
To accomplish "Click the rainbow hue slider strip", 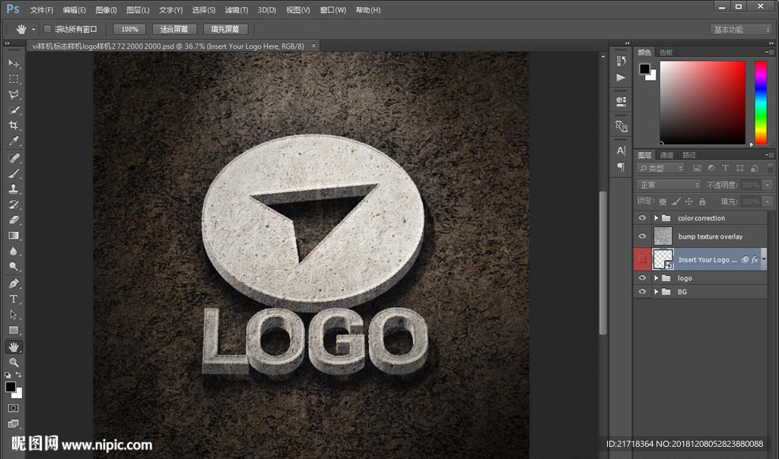I will (x=760, y=103).
